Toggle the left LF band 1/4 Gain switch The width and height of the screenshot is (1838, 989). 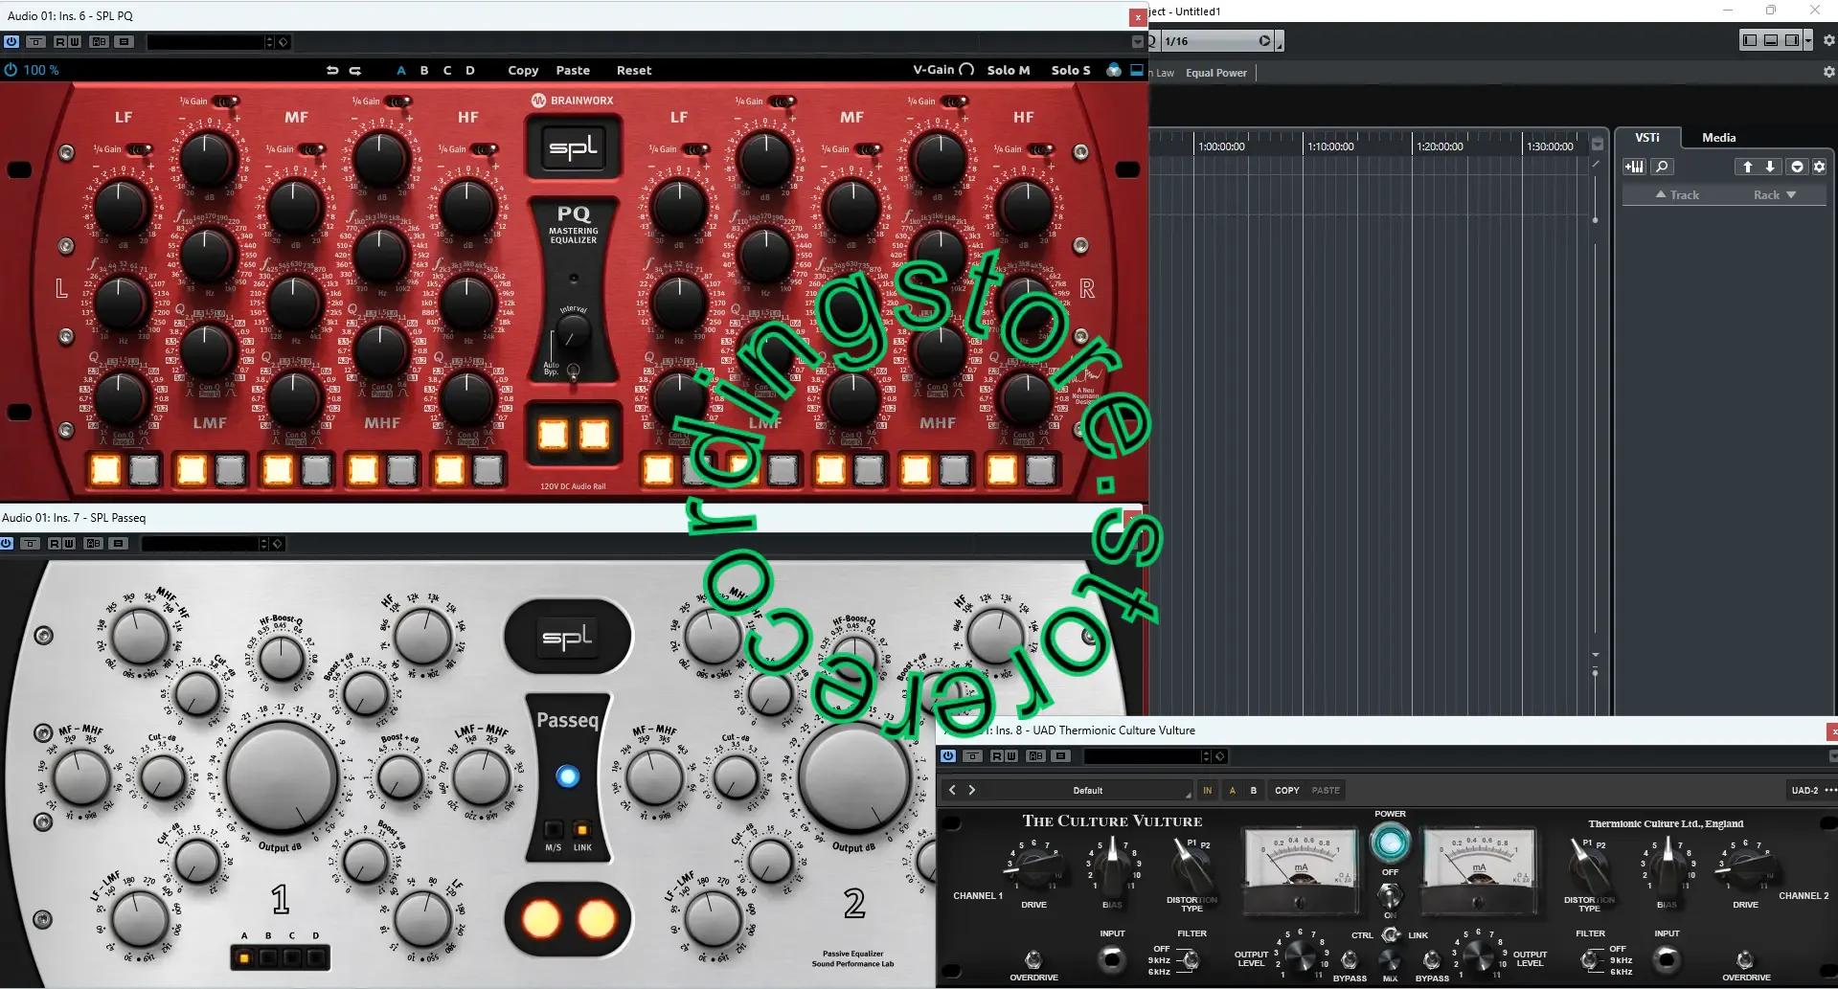coord(140,149)
